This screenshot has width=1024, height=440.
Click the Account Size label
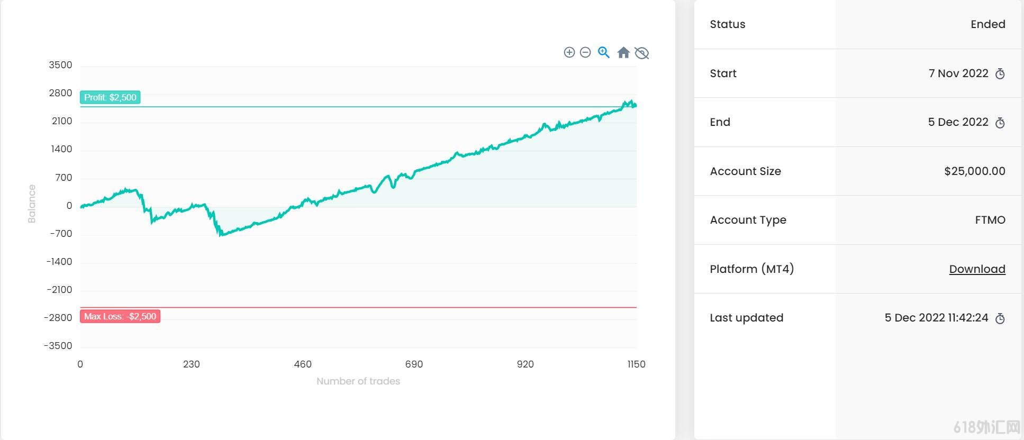coord(745,171)
